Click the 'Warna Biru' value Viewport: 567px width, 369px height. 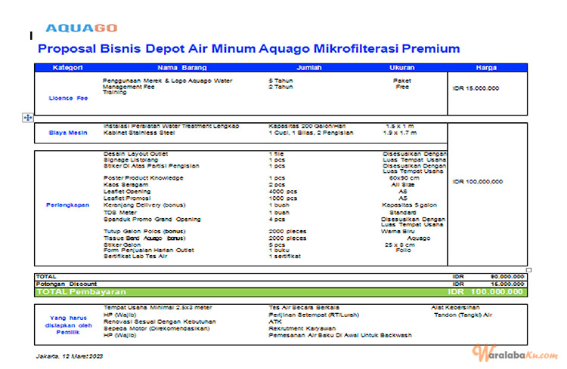pos(398,232)
